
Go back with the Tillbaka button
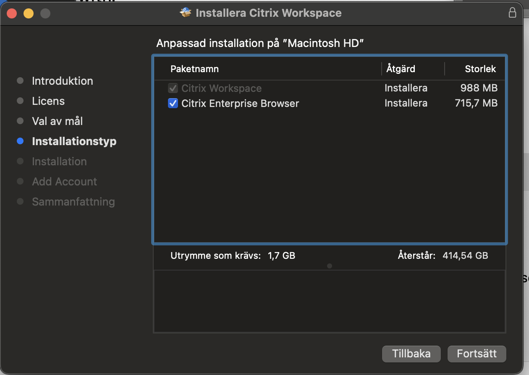pyautogui.click(x=411, y=354)
